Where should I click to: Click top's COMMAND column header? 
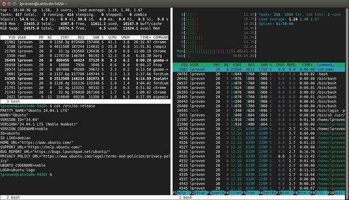pyautogui.click(x=160, y=38)
